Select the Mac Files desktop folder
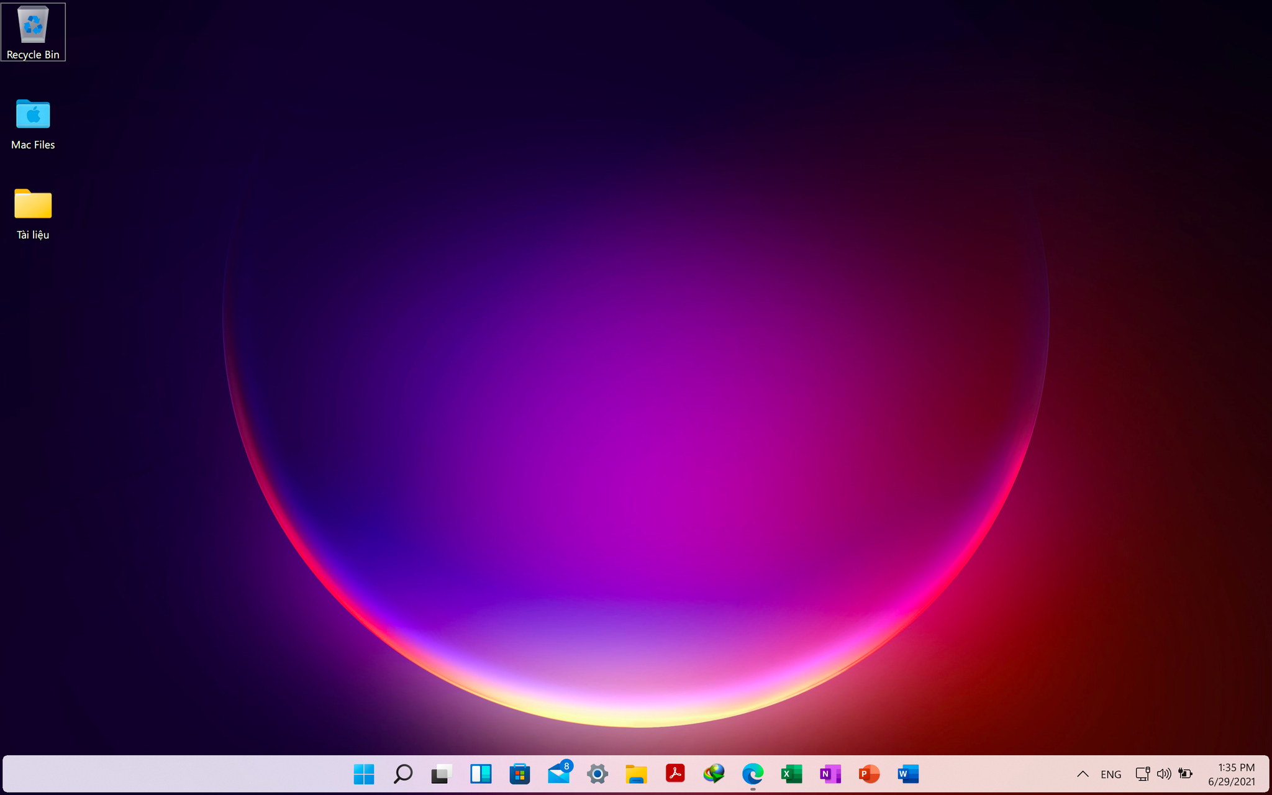Viewport: 1272px width, 795px height. [x=33, y=124]
